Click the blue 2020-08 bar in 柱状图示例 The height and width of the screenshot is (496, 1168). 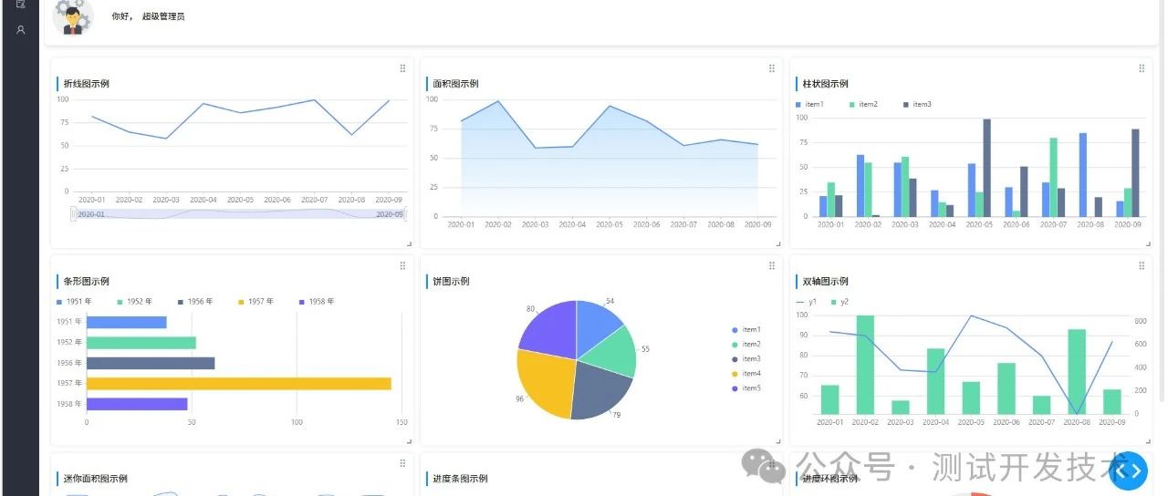(1083, 175)
